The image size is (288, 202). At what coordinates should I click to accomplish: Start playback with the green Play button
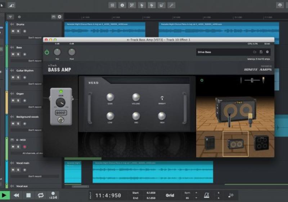[5, 195]
